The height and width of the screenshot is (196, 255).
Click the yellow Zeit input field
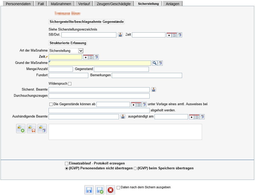tap(65, 57)
